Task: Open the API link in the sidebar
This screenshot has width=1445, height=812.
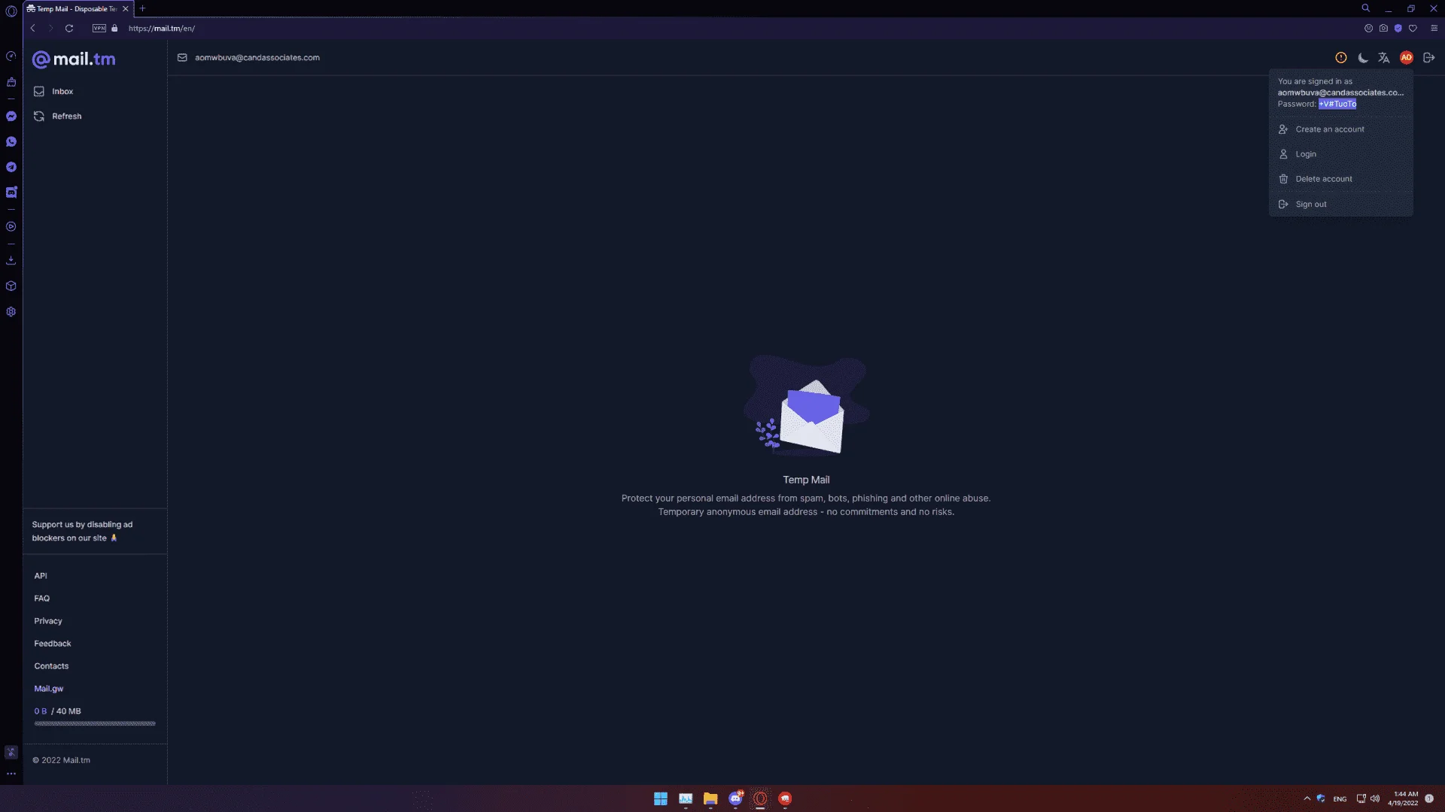Action: (x=41, y=576)
